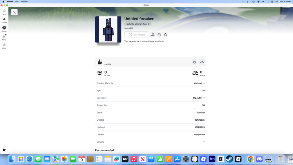
Task: Click the Untitled forsaken title text
Action: pos(139,19)
